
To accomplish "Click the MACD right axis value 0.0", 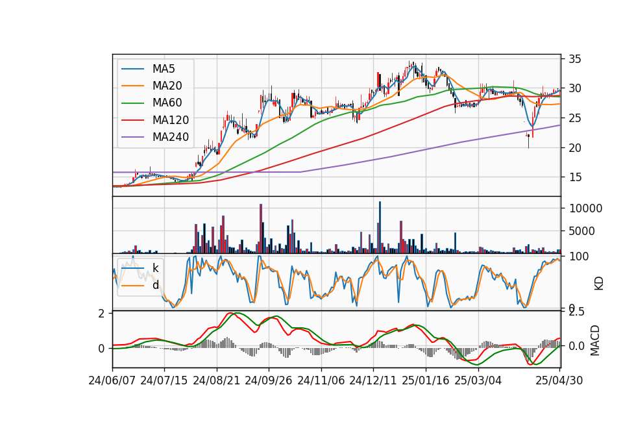I will [576, 346].
